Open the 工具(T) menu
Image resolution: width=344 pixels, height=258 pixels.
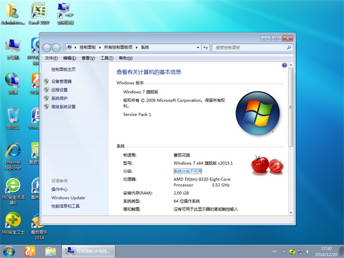coord(106,58)
